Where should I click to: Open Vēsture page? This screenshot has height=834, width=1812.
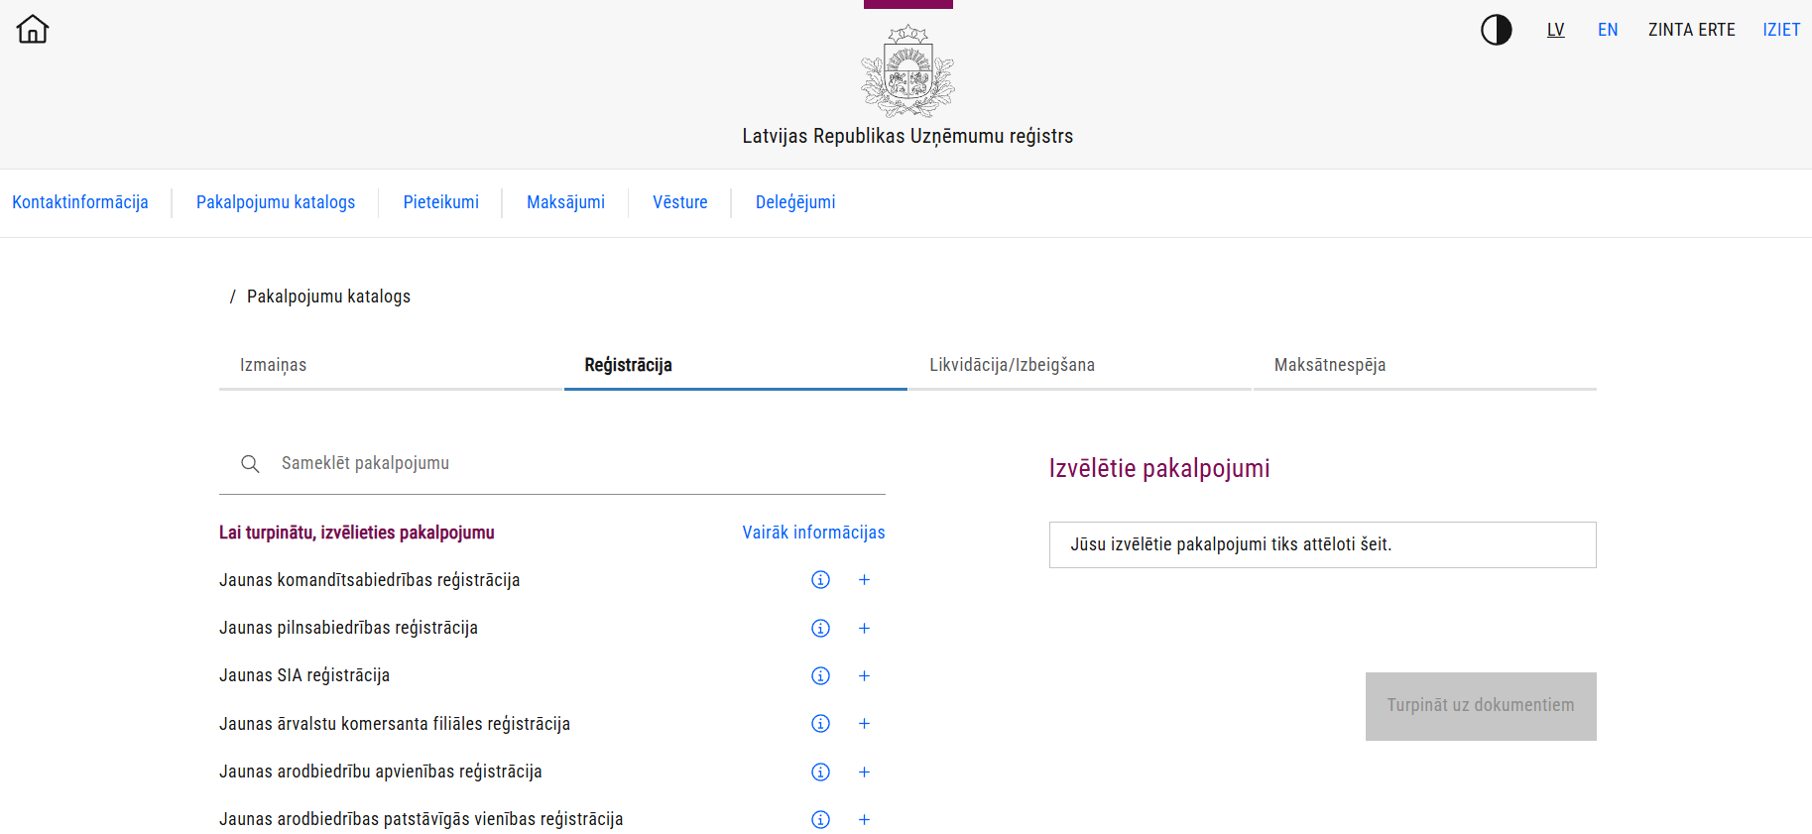pyautogui.click(x=680, y=202)
